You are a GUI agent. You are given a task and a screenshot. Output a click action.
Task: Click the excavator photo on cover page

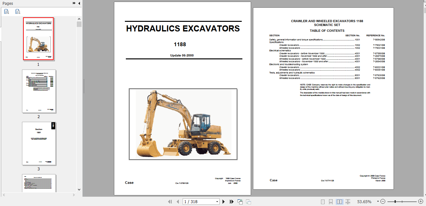tap(183, 124)
